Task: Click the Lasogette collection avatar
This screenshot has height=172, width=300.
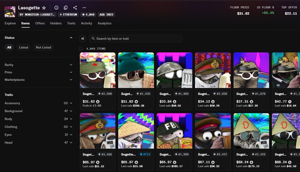Action: [x=10, y=11]
